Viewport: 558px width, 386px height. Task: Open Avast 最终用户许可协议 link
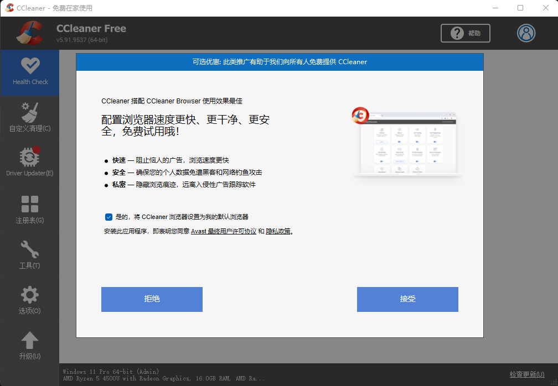click(224, 231)
